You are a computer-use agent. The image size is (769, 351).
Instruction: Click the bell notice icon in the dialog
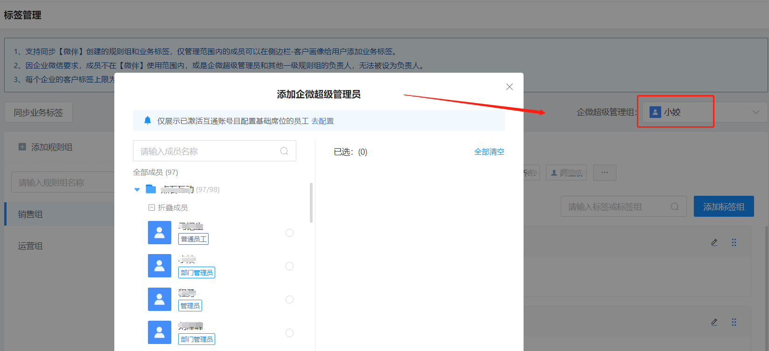click(x=147, y=121)
